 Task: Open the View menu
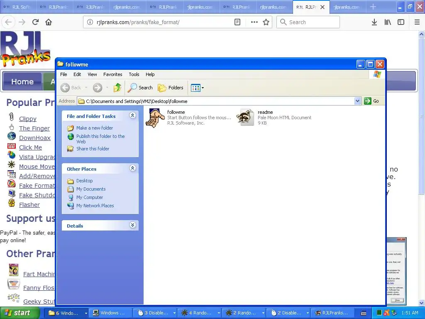(x=92, y=74)
